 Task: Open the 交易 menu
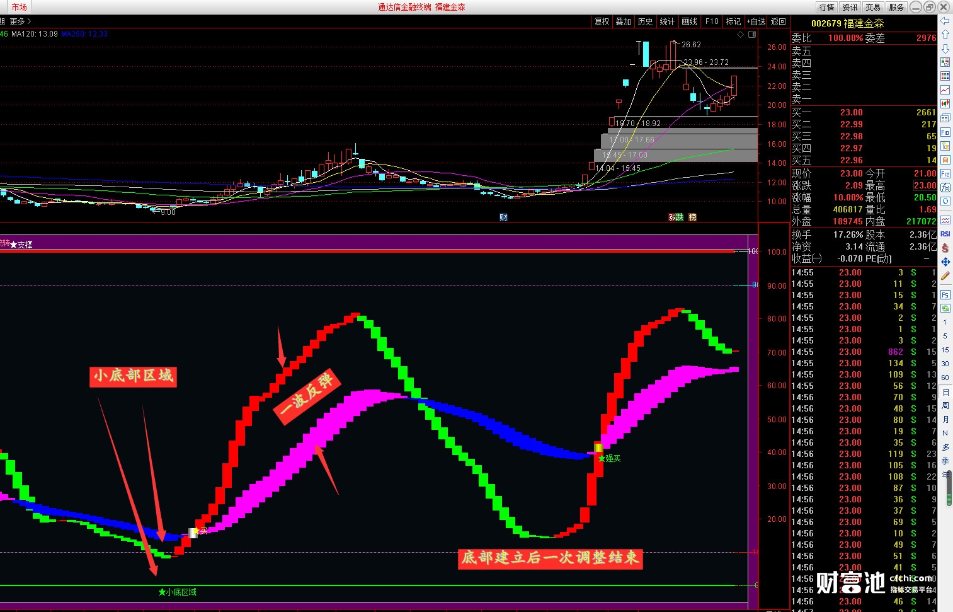point(873,7)
